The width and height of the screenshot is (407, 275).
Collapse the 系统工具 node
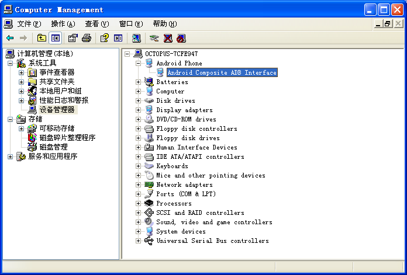(x=10, y=63)
